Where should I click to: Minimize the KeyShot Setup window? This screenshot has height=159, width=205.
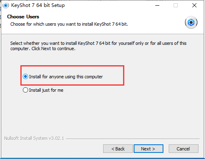tap(157, 5)
